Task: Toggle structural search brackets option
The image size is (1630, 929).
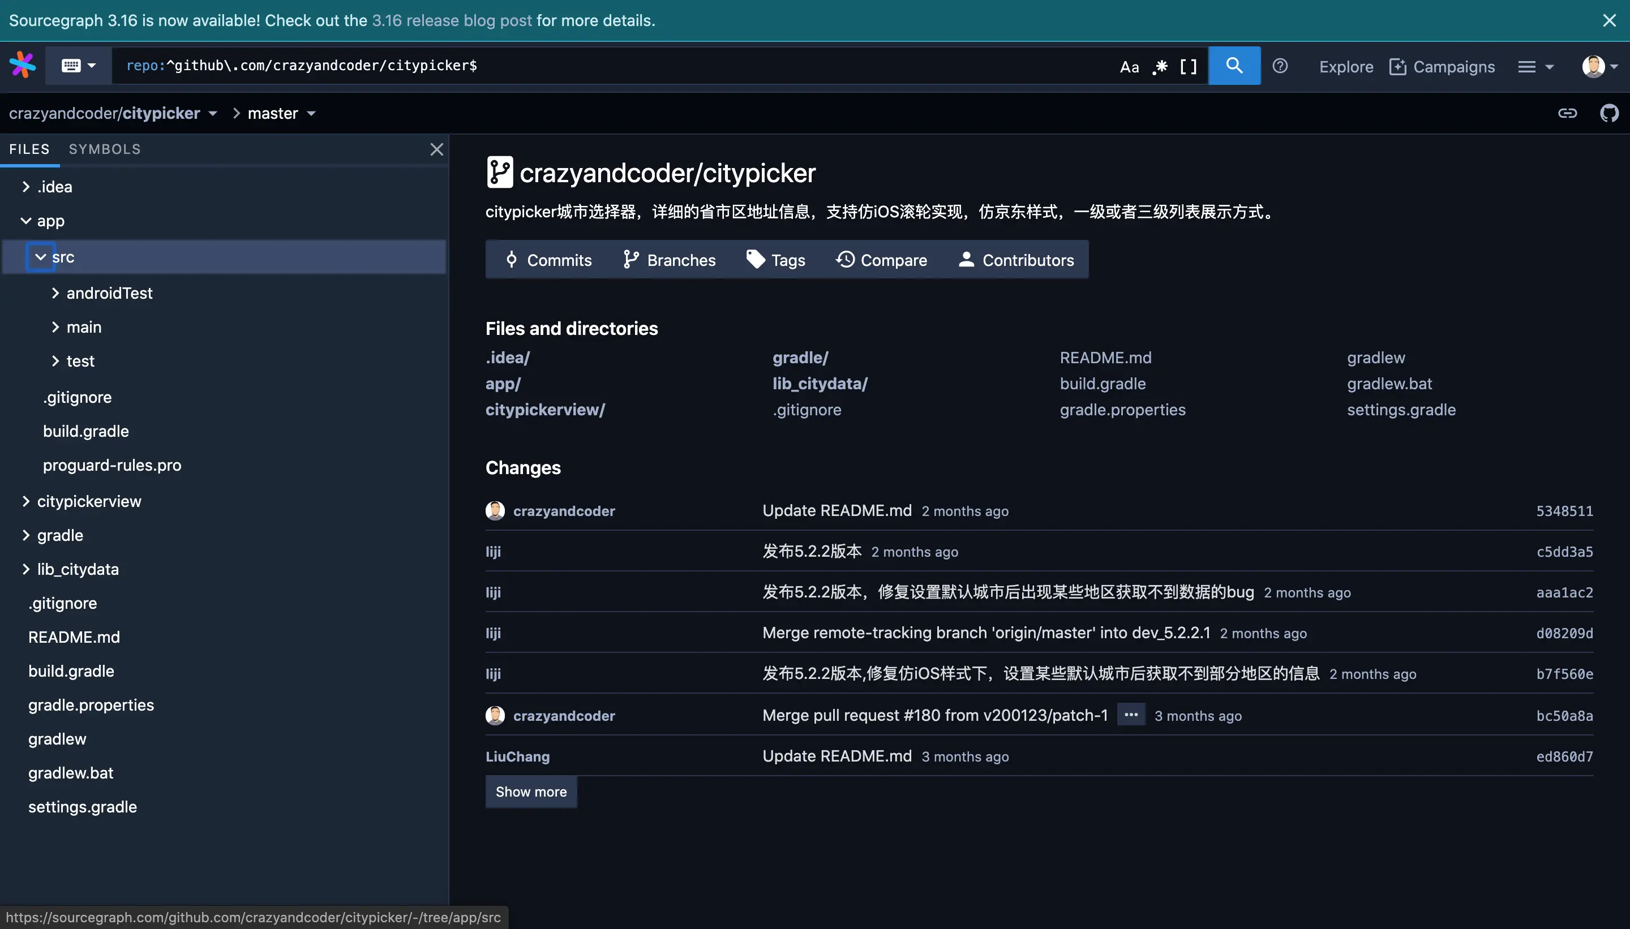Action: click(x=1188, y=66)
